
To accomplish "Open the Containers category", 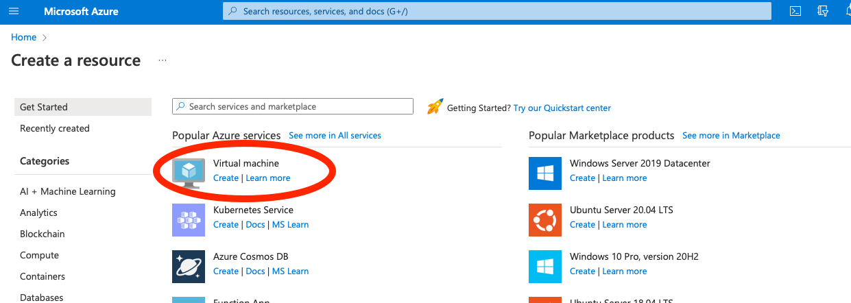I will coord(43,276).
